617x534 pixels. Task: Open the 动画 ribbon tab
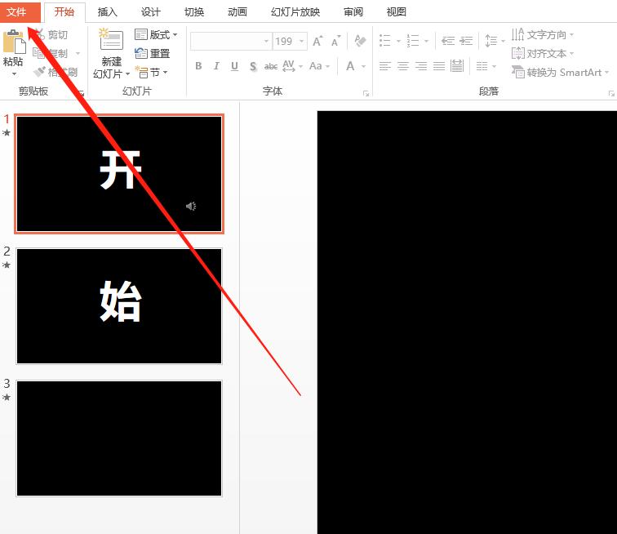click(237, 12)
